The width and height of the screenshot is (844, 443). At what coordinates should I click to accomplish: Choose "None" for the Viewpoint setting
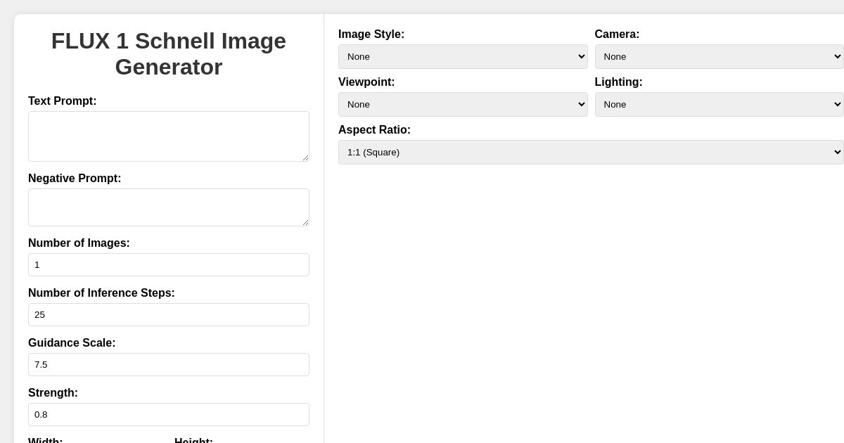pos(463,104)
